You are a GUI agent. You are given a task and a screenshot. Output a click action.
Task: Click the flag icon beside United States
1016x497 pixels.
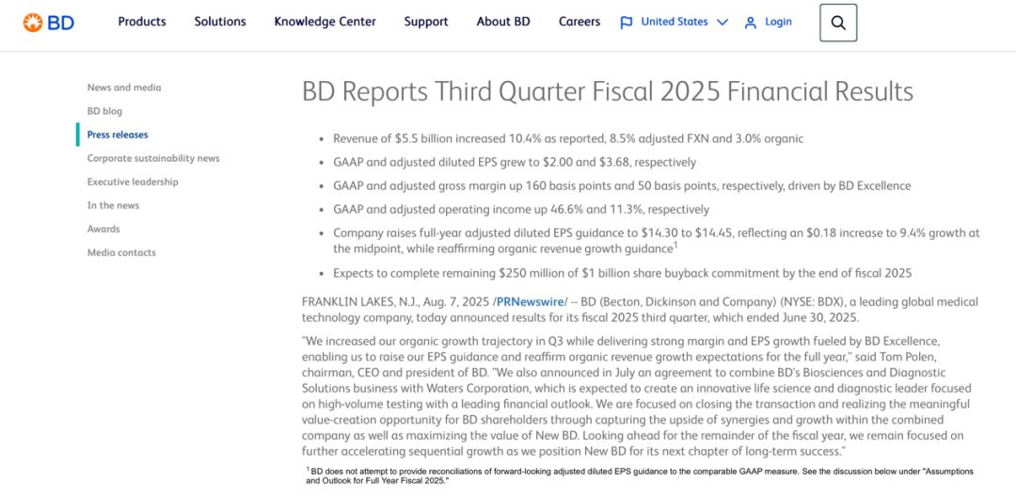(626, 23)
